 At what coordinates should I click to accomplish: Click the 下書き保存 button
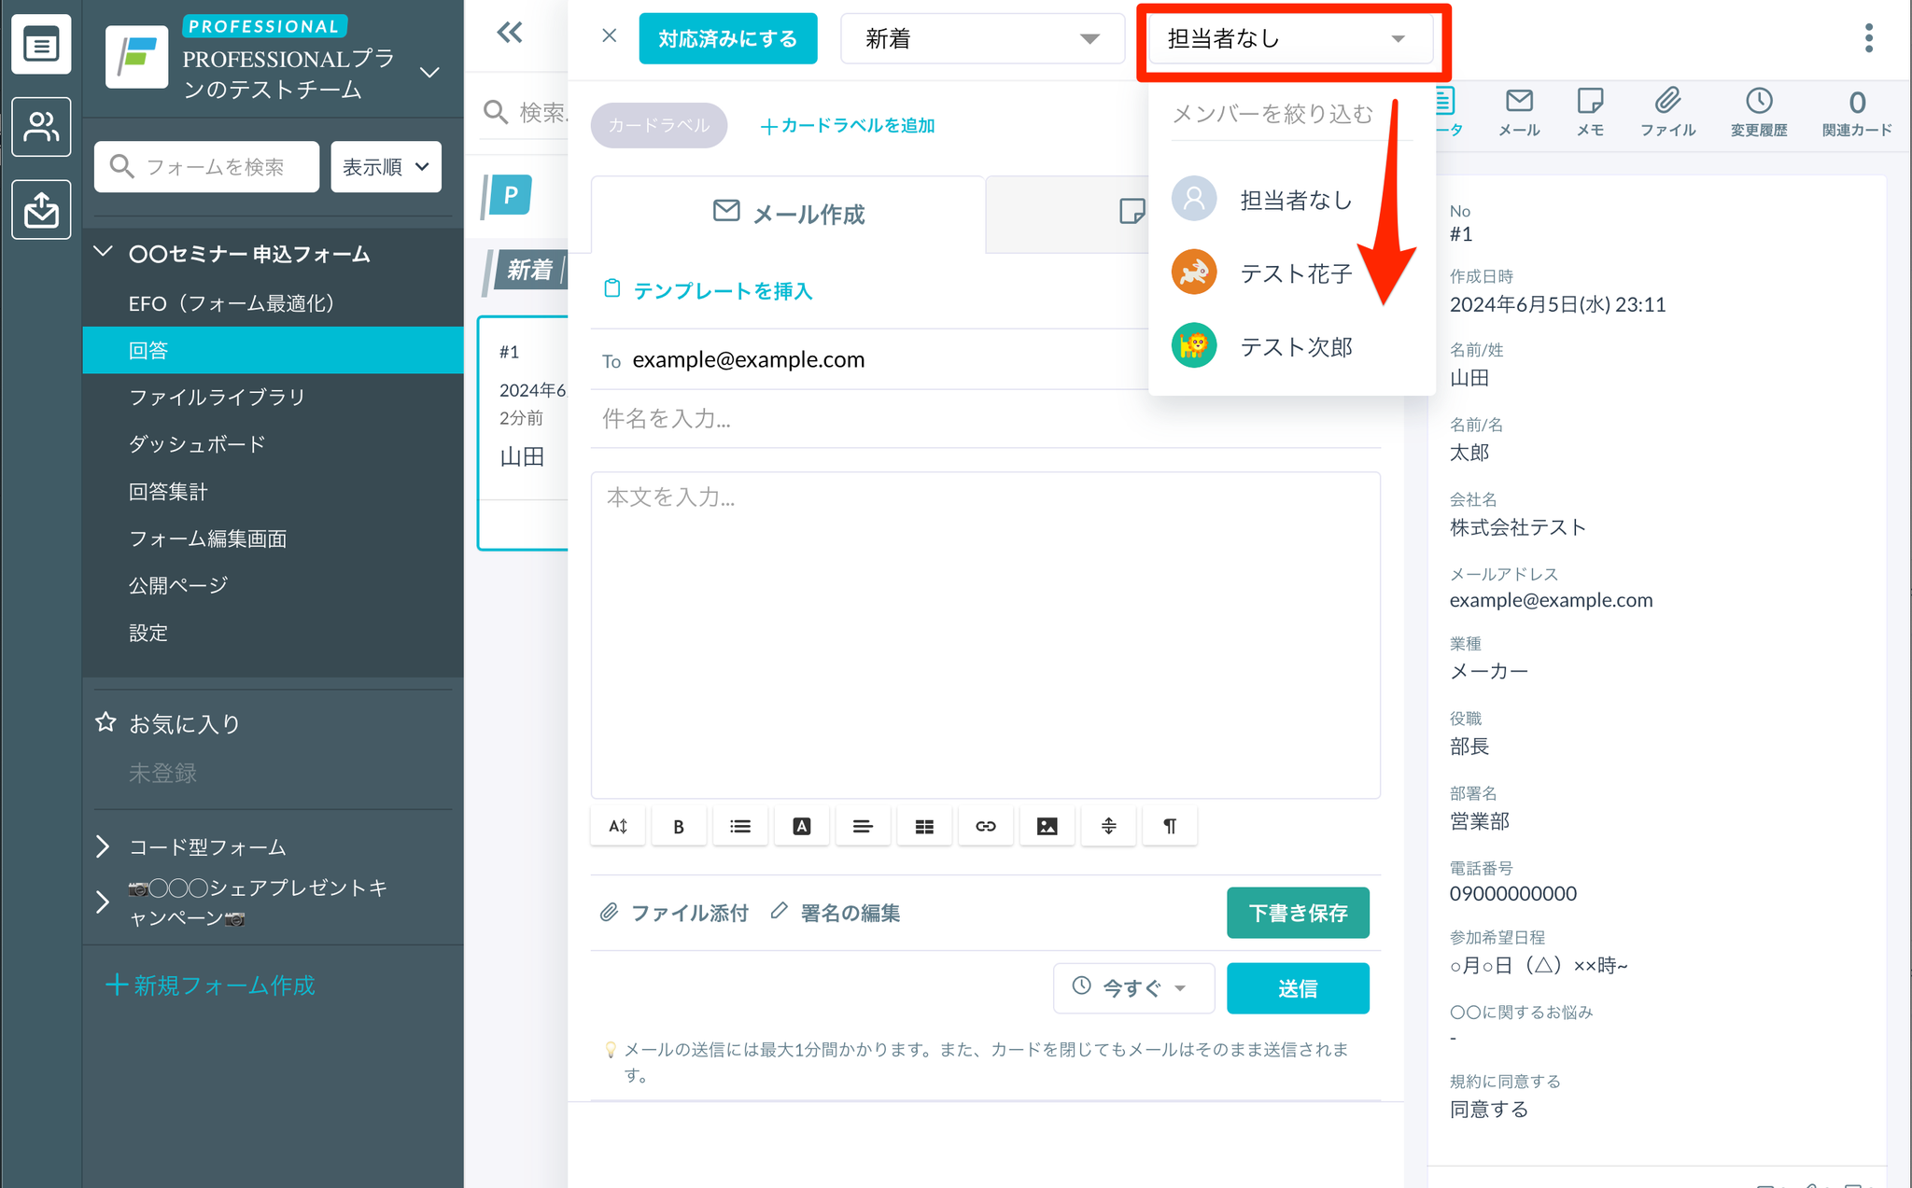tap(1297, 913)
